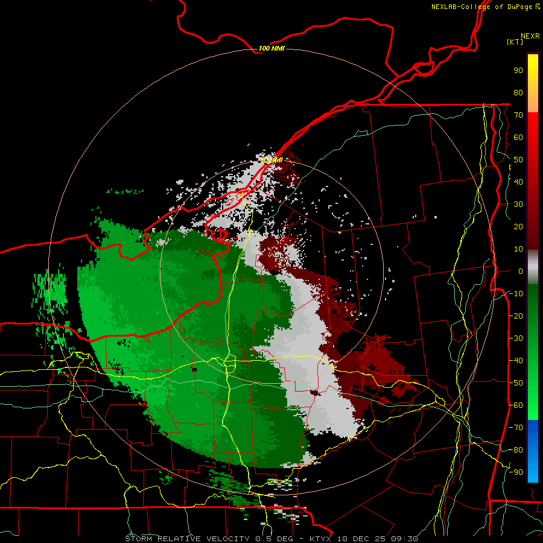Click the positive 30 scale value
The image size is (543, 543).
click(518, 205)
